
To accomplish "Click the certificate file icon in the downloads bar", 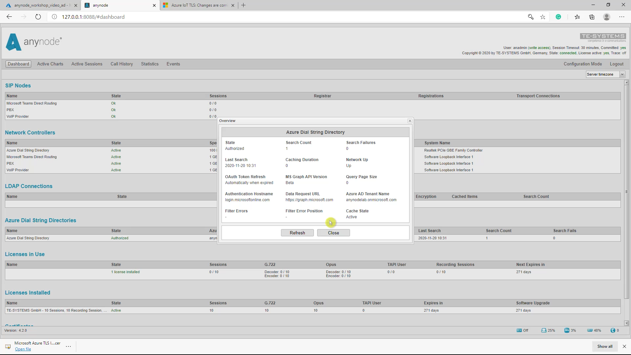I will point(8,346).
